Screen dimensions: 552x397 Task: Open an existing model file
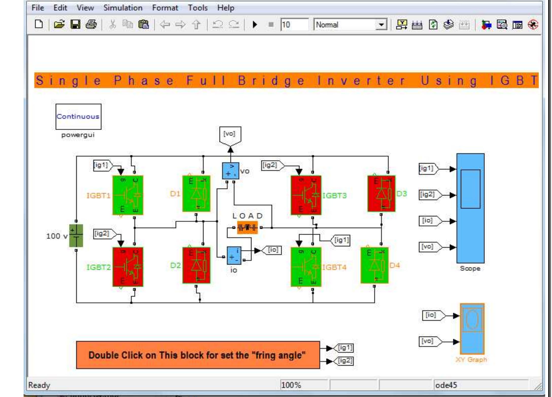(59, 25)
